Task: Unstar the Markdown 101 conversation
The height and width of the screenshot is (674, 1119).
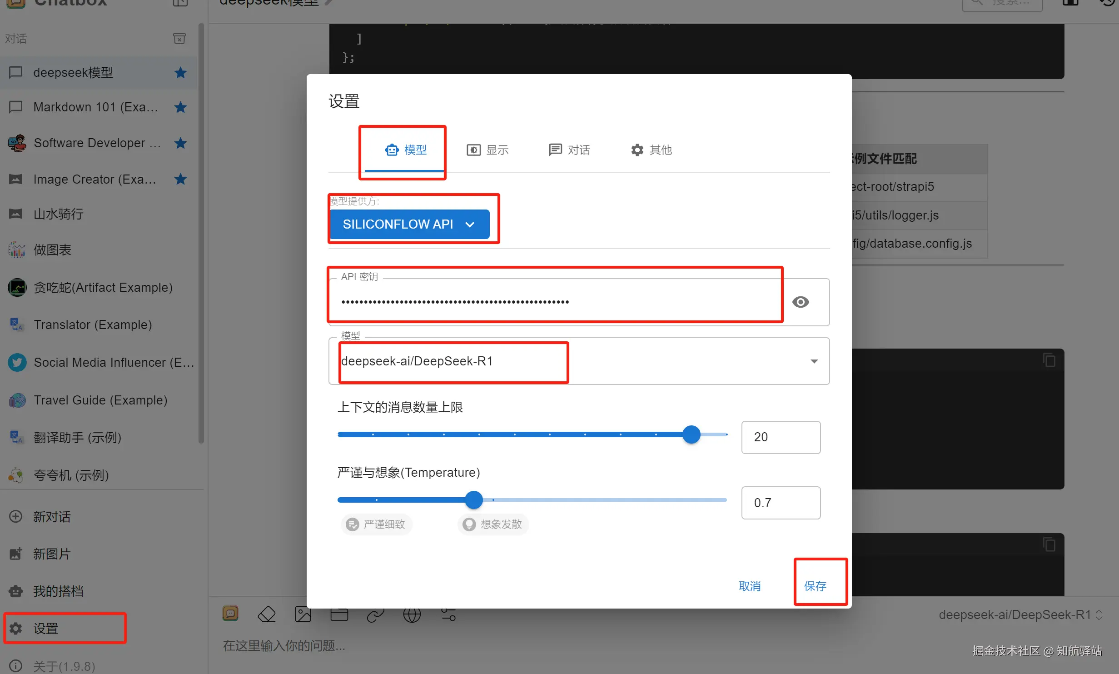Action: coord(180,107)
